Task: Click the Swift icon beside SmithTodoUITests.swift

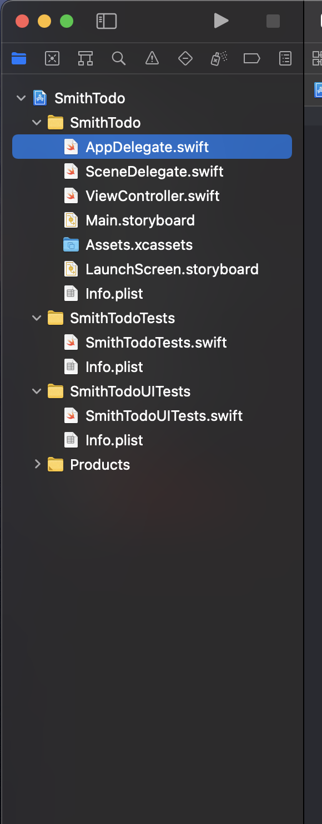Action: (71, 416)
